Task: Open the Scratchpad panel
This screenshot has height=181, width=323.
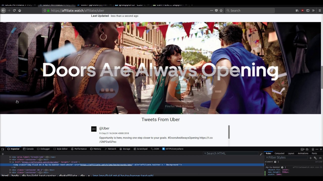Action: coord(140,149)
